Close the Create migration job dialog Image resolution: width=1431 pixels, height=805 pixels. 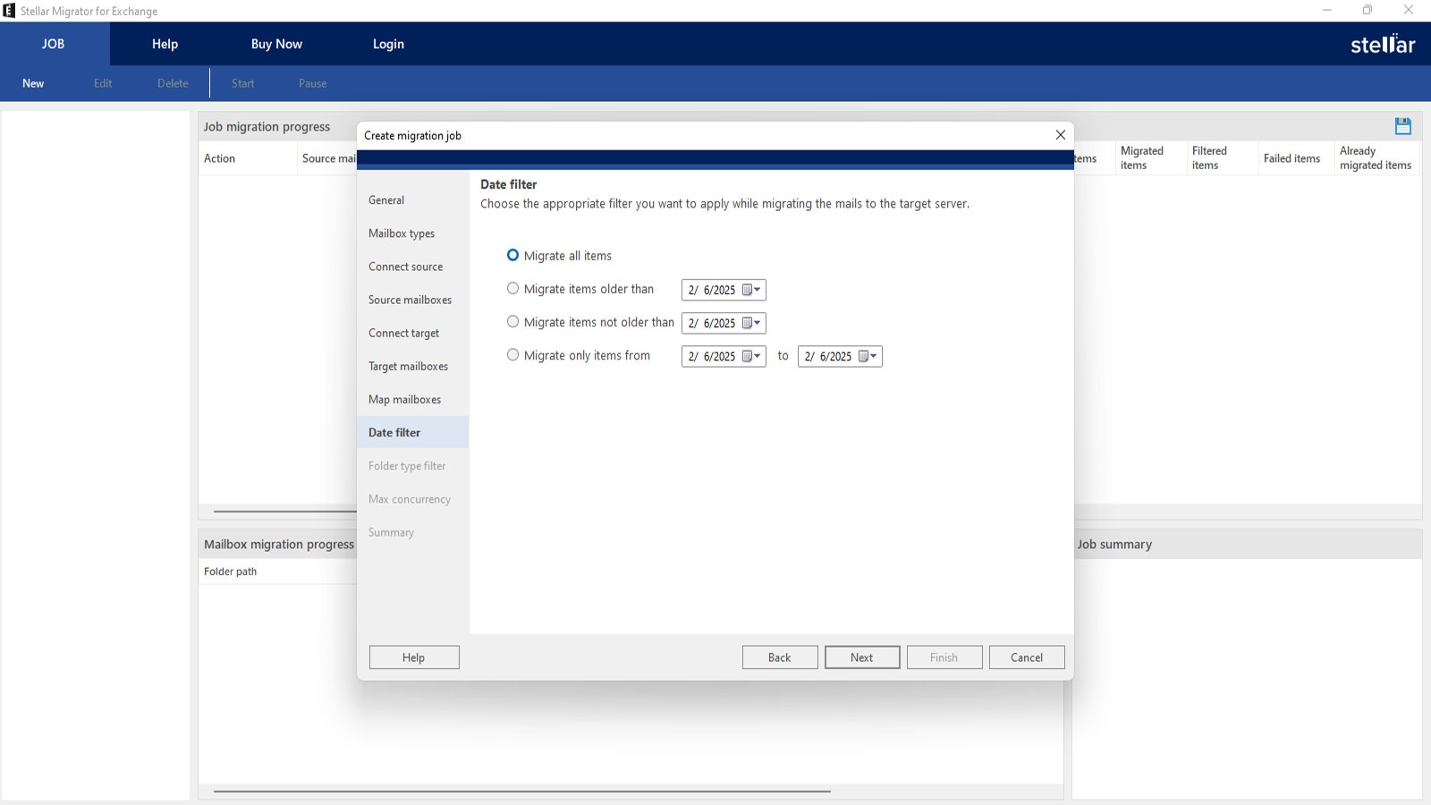[x=1060, y=135]
